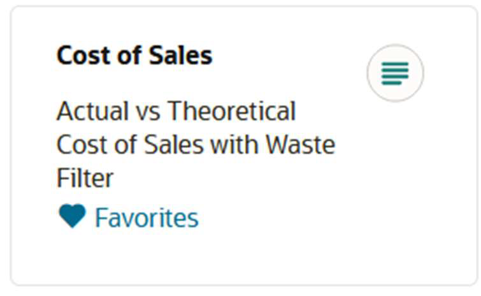481x296 pixels.
Task: Open the Cost of Sales title
Action: coord(134,56)
